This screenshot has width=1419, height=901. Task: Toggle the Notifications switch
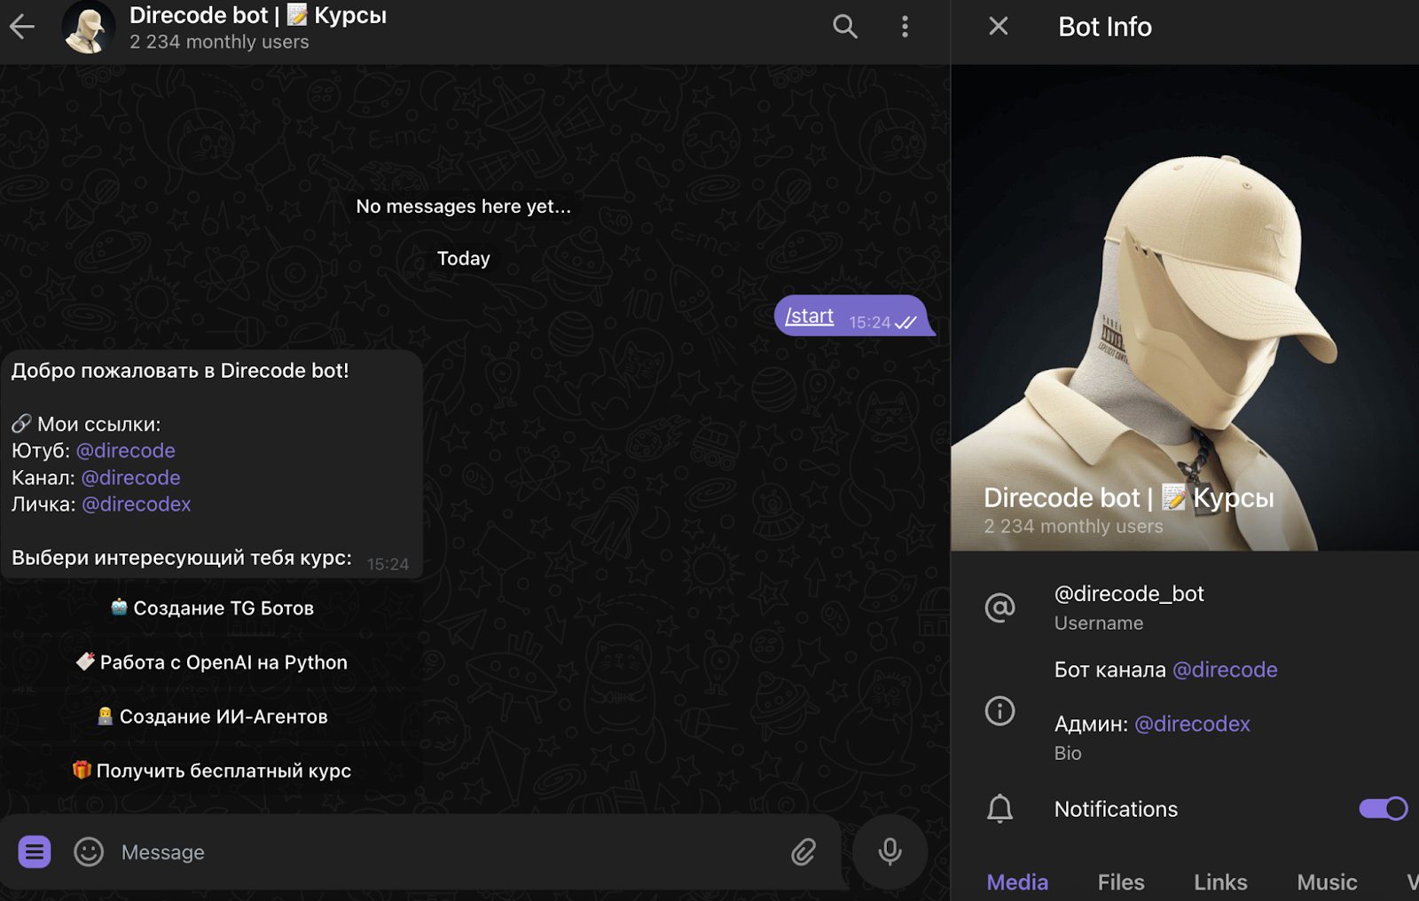[1383, 809]
